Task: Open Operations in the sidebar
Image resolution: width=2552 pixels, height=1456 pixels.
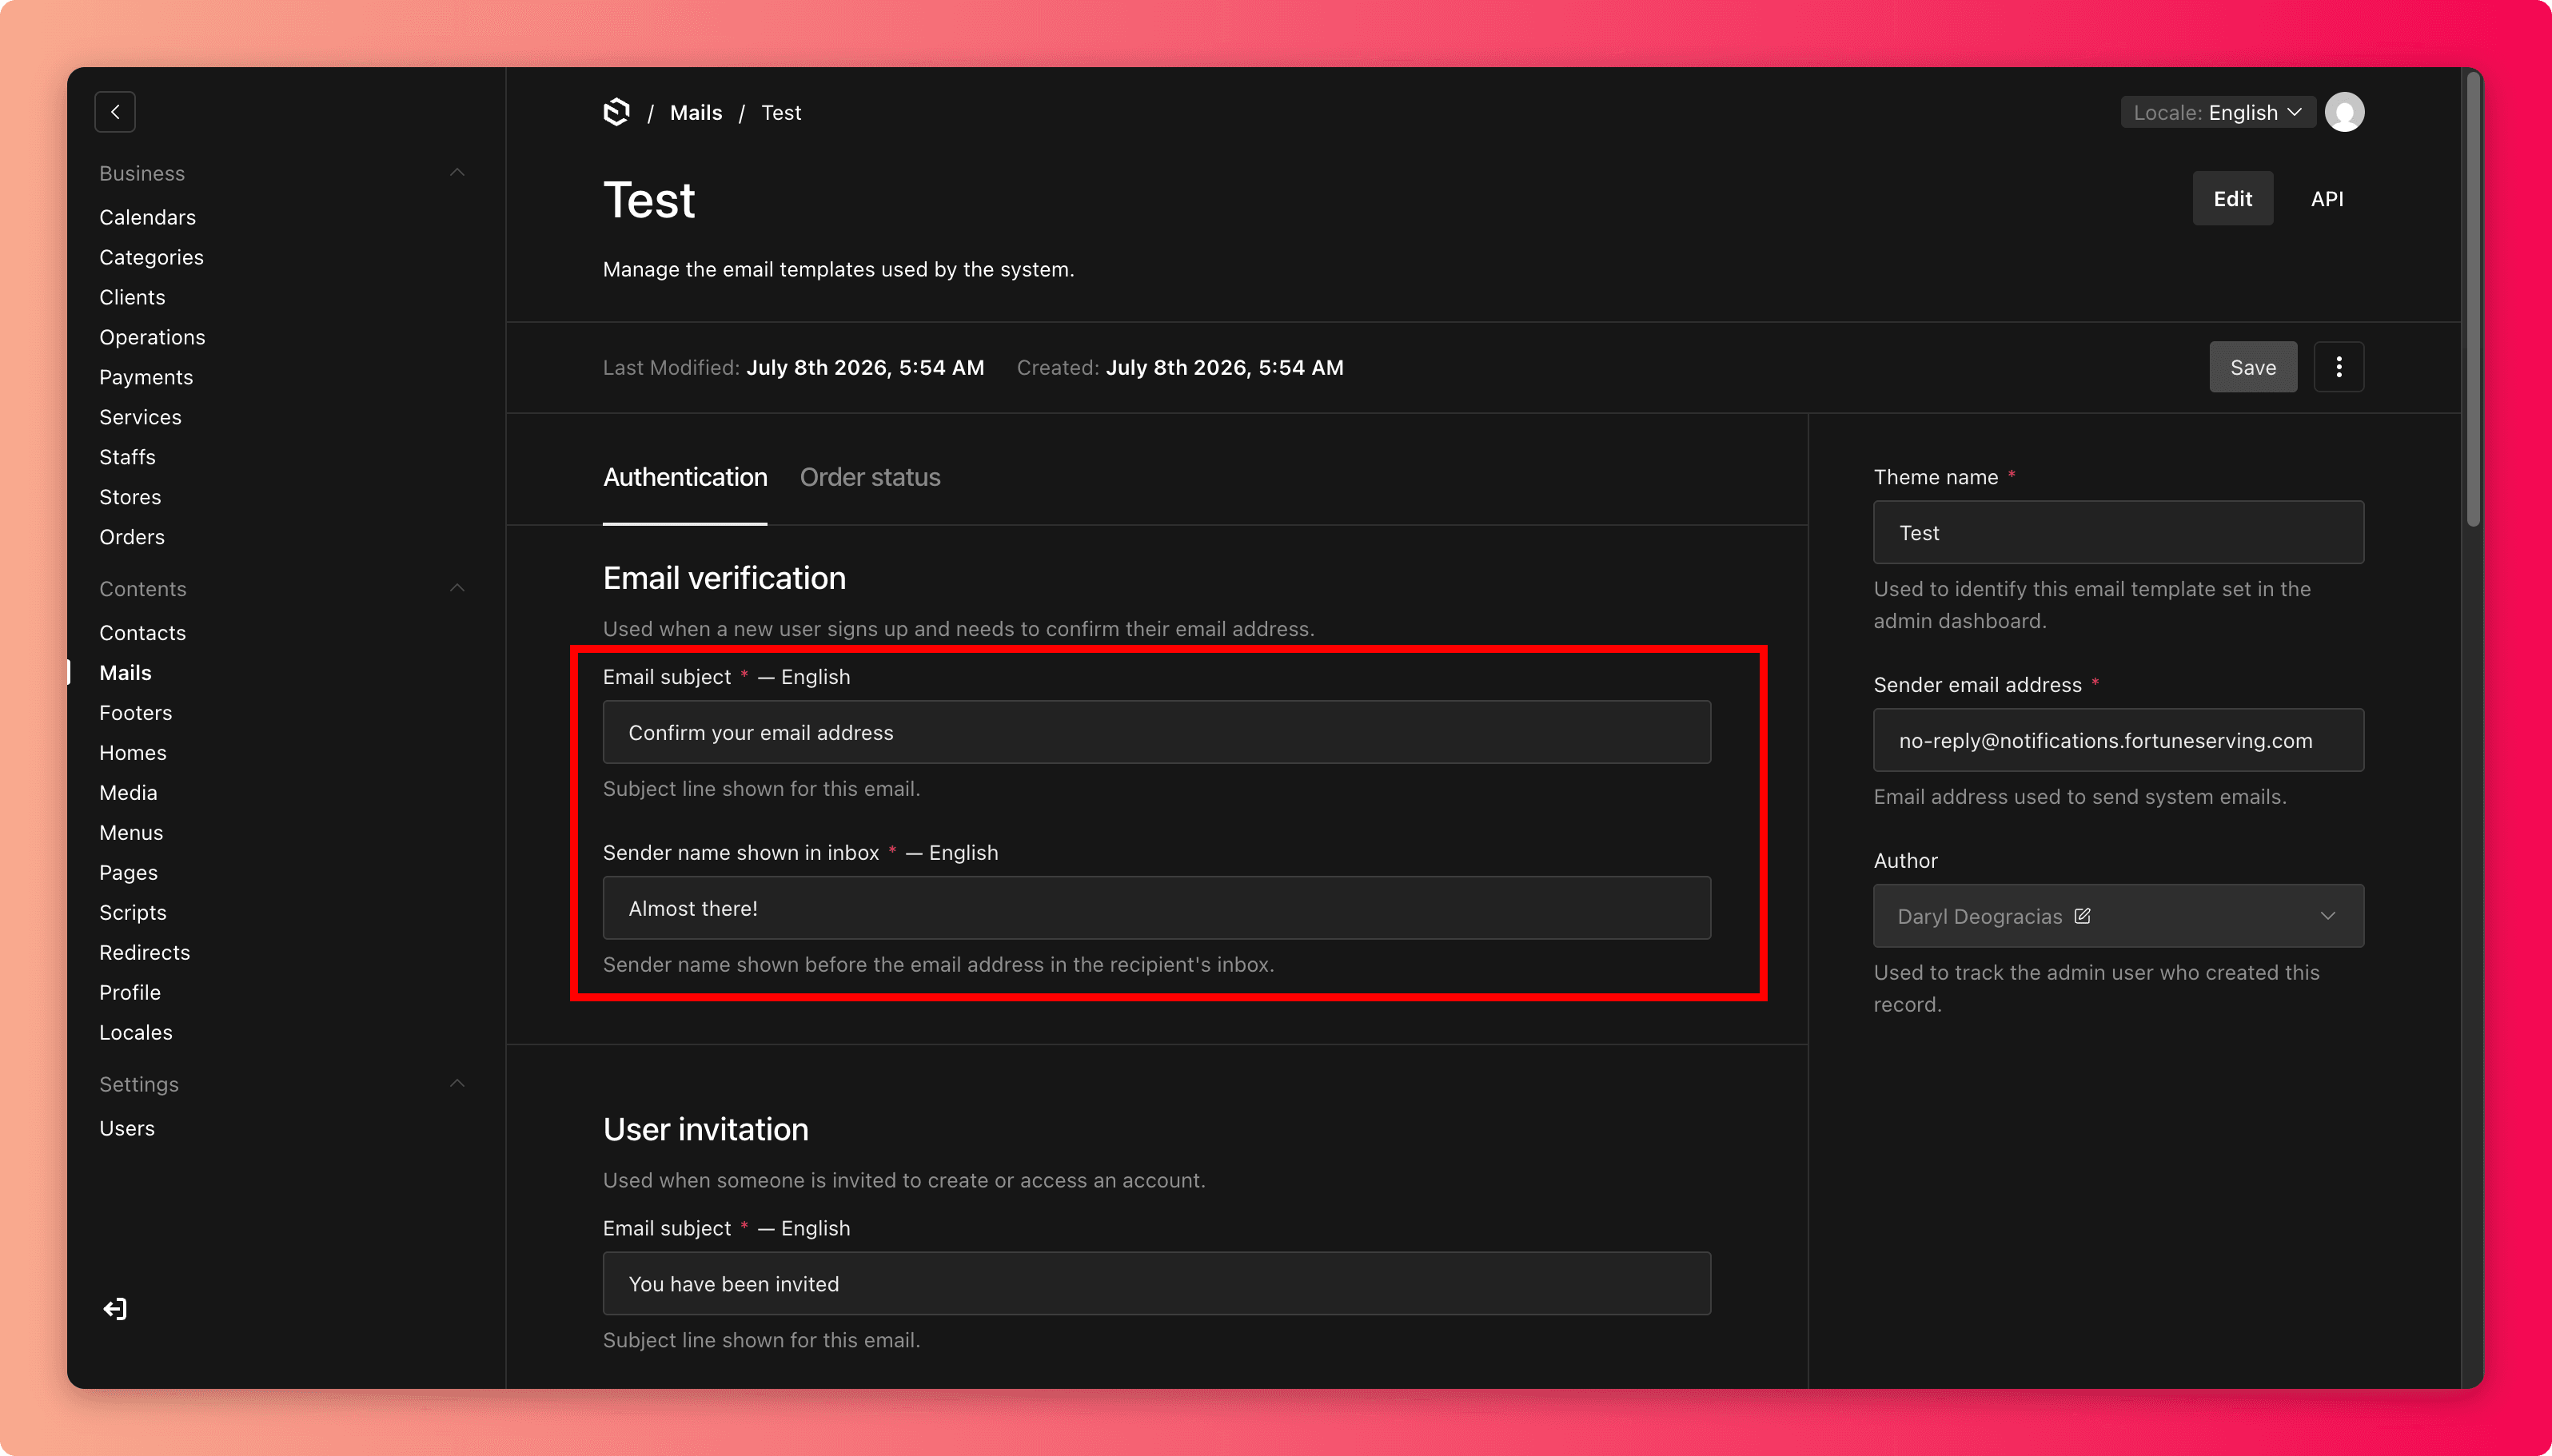Action: click(x=152, y=337)
